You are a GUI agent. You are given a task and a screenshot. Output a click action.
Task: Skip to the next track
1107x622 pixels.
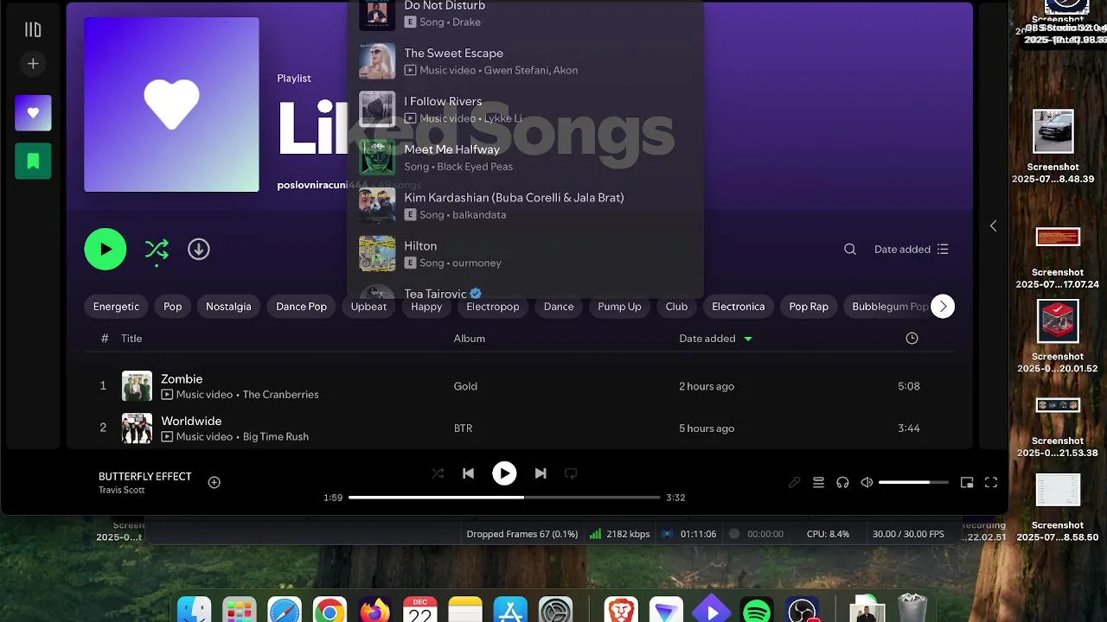(x=541, y=473)
